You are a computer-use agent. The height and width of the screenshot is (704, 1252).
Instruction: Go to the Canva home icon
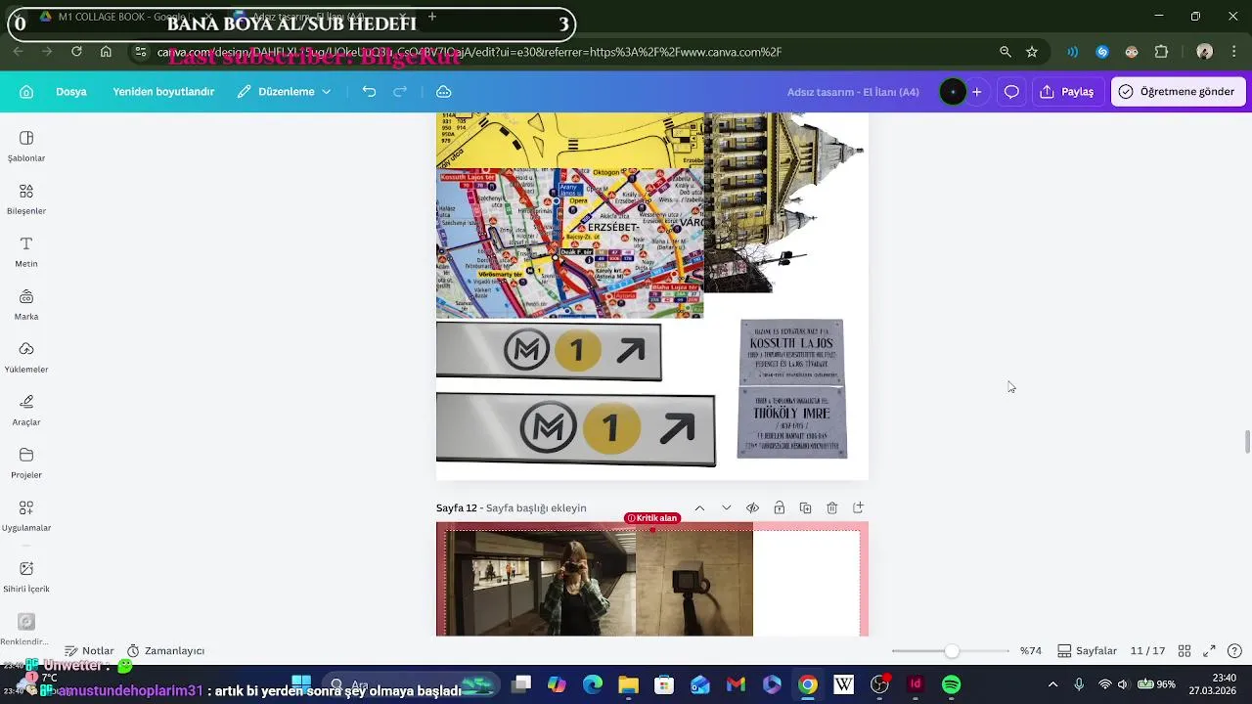(x=26, y=92)
